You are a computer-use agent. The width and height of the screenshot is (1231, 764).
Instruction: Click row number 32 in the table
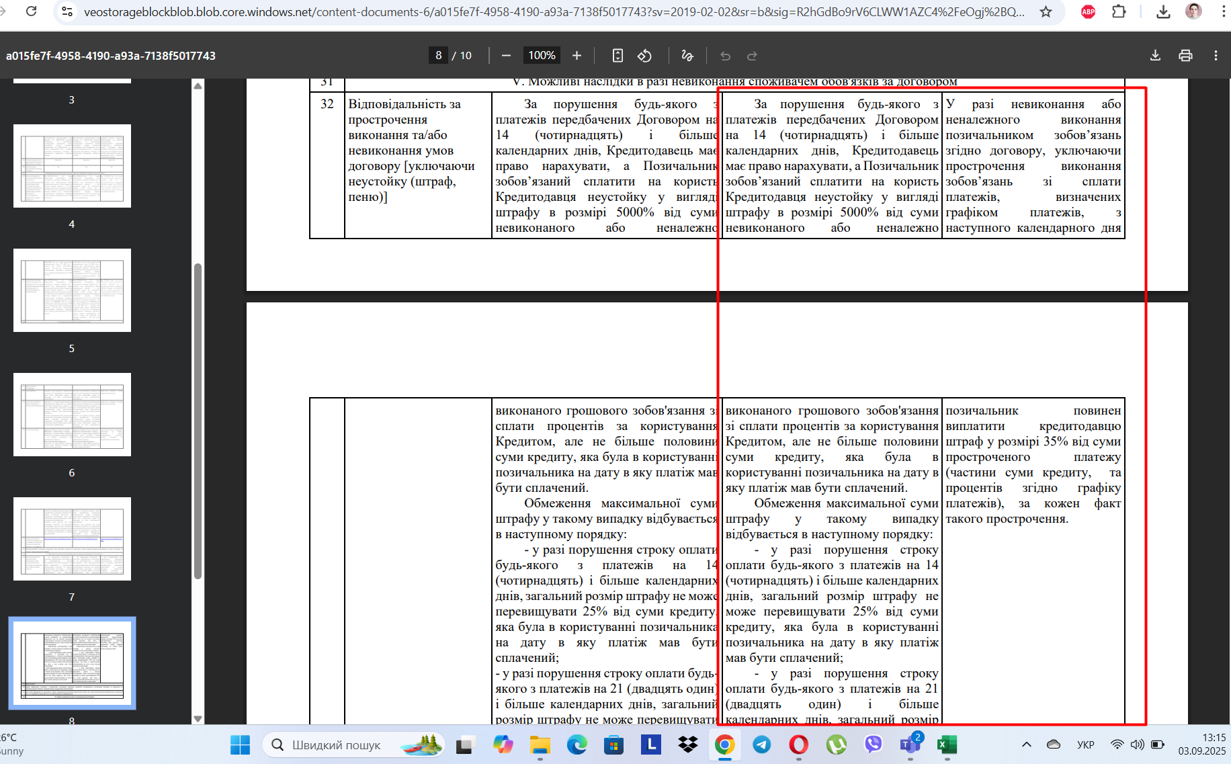pyautogui.click(x=327, y=103)
